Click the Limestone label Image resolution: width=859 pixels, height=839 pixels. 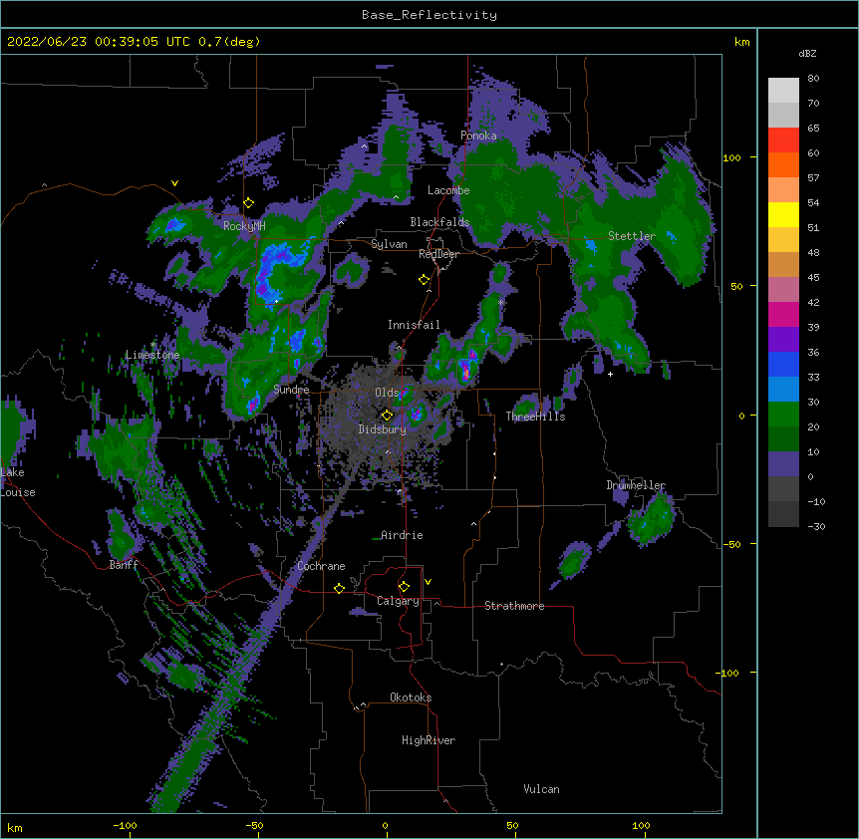(152, 355)
